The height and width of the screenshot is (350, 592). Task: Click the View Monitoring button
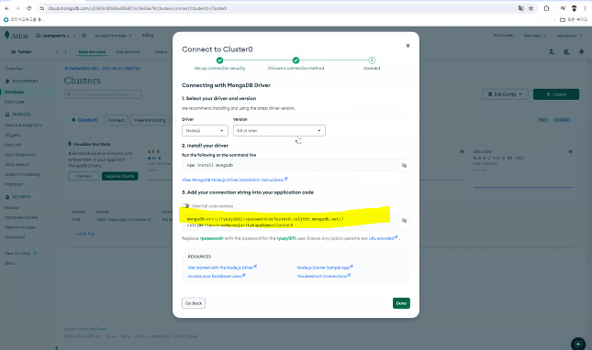[x=150, y=120]
